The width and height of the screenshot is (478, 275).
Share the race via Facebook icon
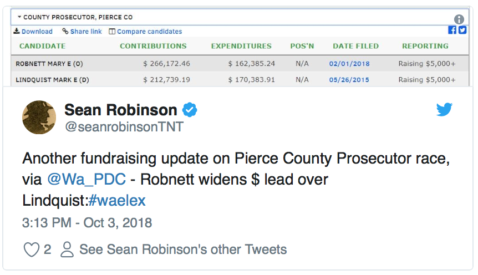[452, 30]
